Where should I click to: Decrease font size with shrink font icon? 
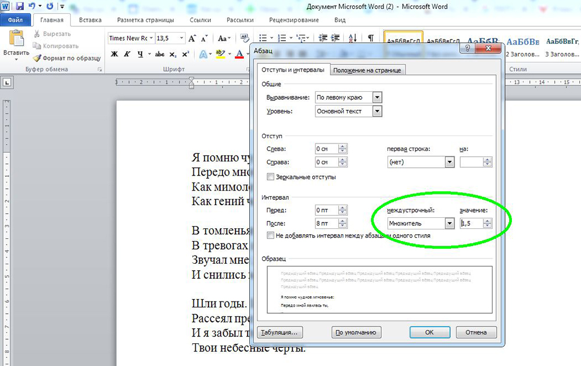point(205,38)
